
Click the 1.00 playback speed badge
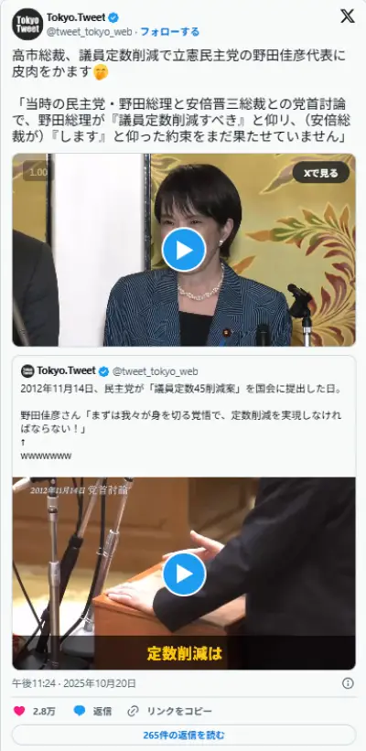(38, 172)
